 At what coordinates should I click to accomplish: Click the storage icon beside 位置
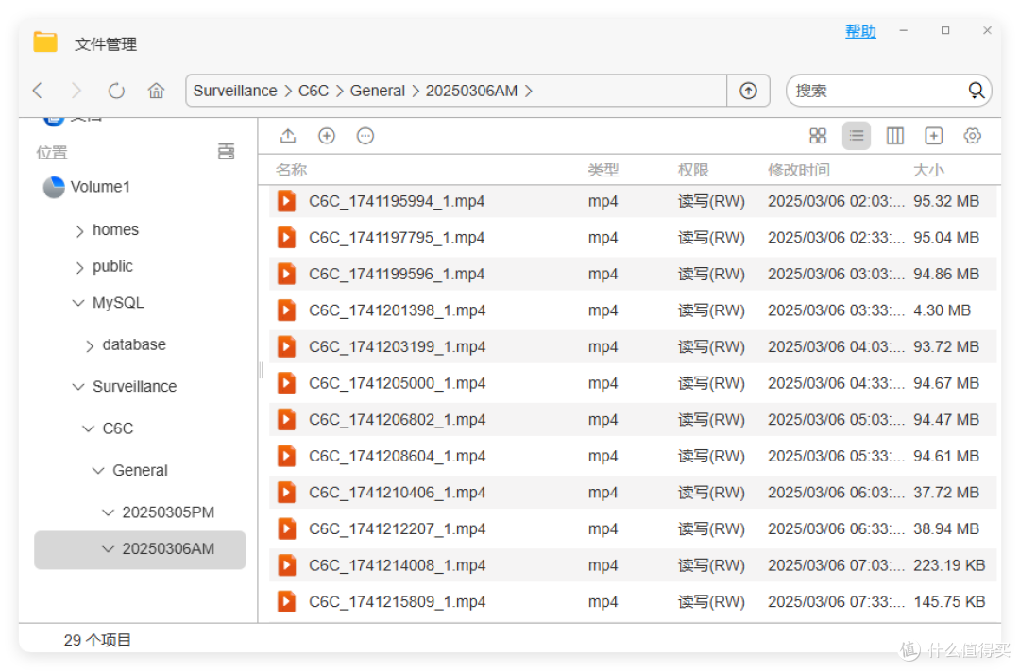(227, 152)
